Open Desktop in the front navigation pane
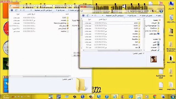This screenshot has height=99, width=176. click(x=154, y=34)
